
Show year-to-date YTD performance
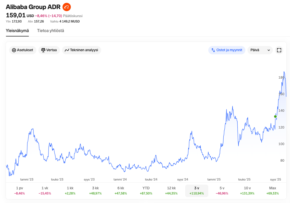(x=146, y=191)
